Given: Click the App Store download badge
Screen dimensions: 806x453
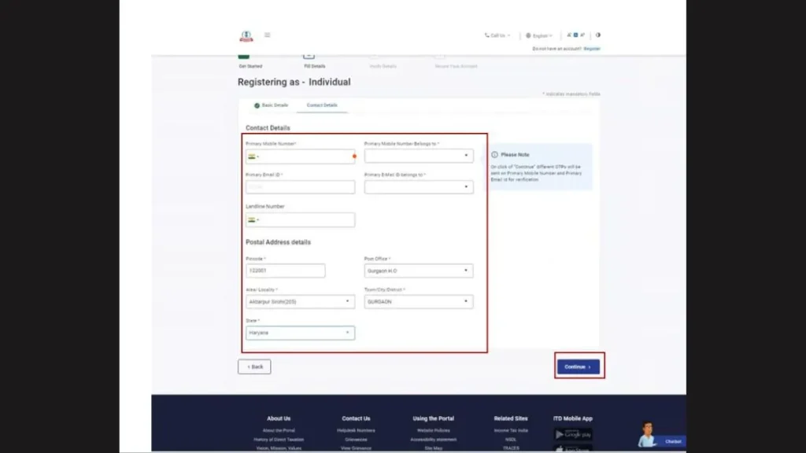Looking at the screenshot, I should 572,450.
